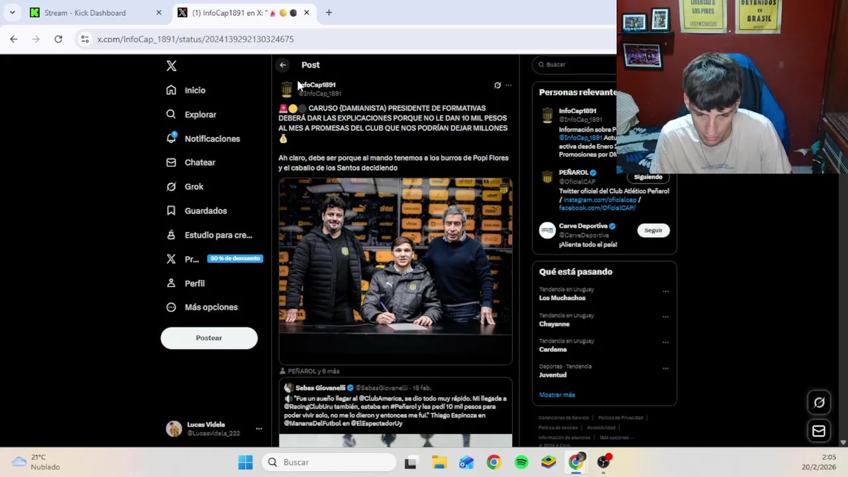This screenshot has width=848, height=477.
Task: Close the Kick Dashboard tab
Action: pyautogui.click(x=158, y=13)
